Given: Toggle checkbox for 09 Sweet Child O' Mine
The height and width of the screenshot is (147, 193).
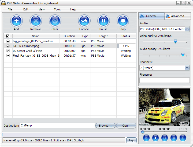Looking at the screenshot, I should tap(8, 51).
